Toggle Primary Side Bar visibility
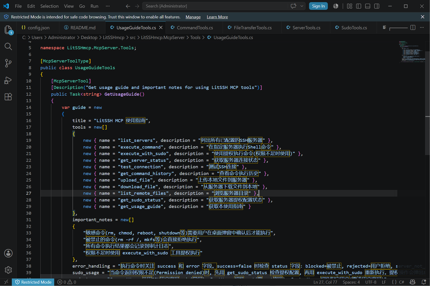The width and height of the screenshot is (430, 286). pyautogui.click(x=359, y=6)
